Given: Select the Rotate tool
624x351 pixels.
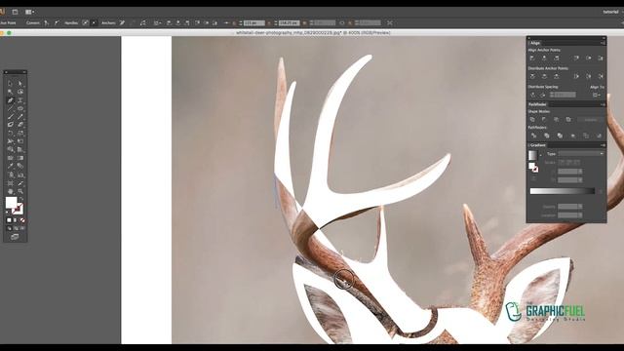Looking at the screenshot, I should [11, 133].
